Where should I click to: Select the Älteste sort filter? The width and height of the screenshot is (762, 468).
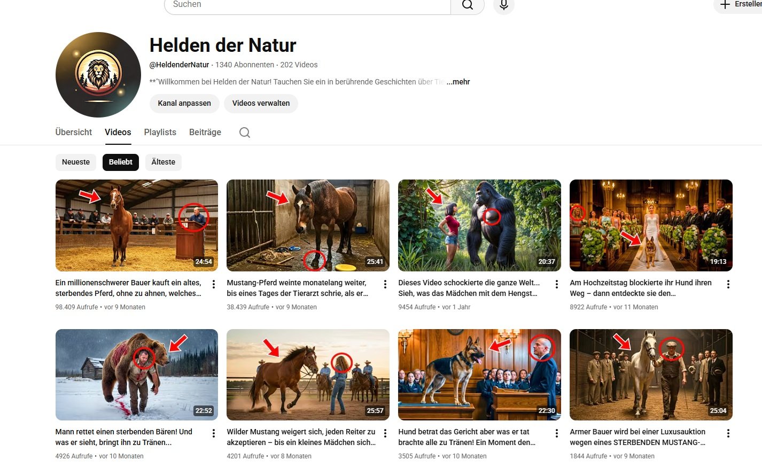pos(164,162)
